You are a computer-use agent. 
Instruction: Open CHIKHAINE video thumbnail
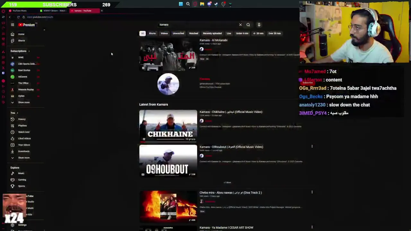click(x=168, y=126)
